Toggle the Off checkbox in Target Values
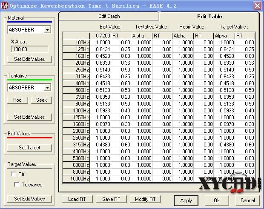 click(x=13, y=174)
